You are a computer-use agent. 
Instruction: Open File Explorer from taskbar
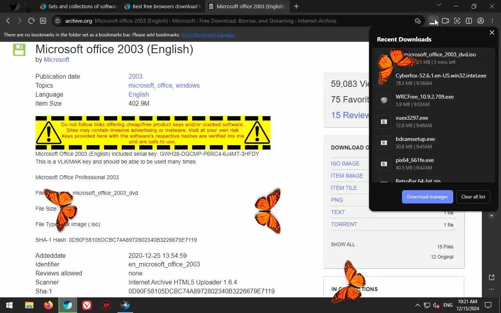[29, 305]
